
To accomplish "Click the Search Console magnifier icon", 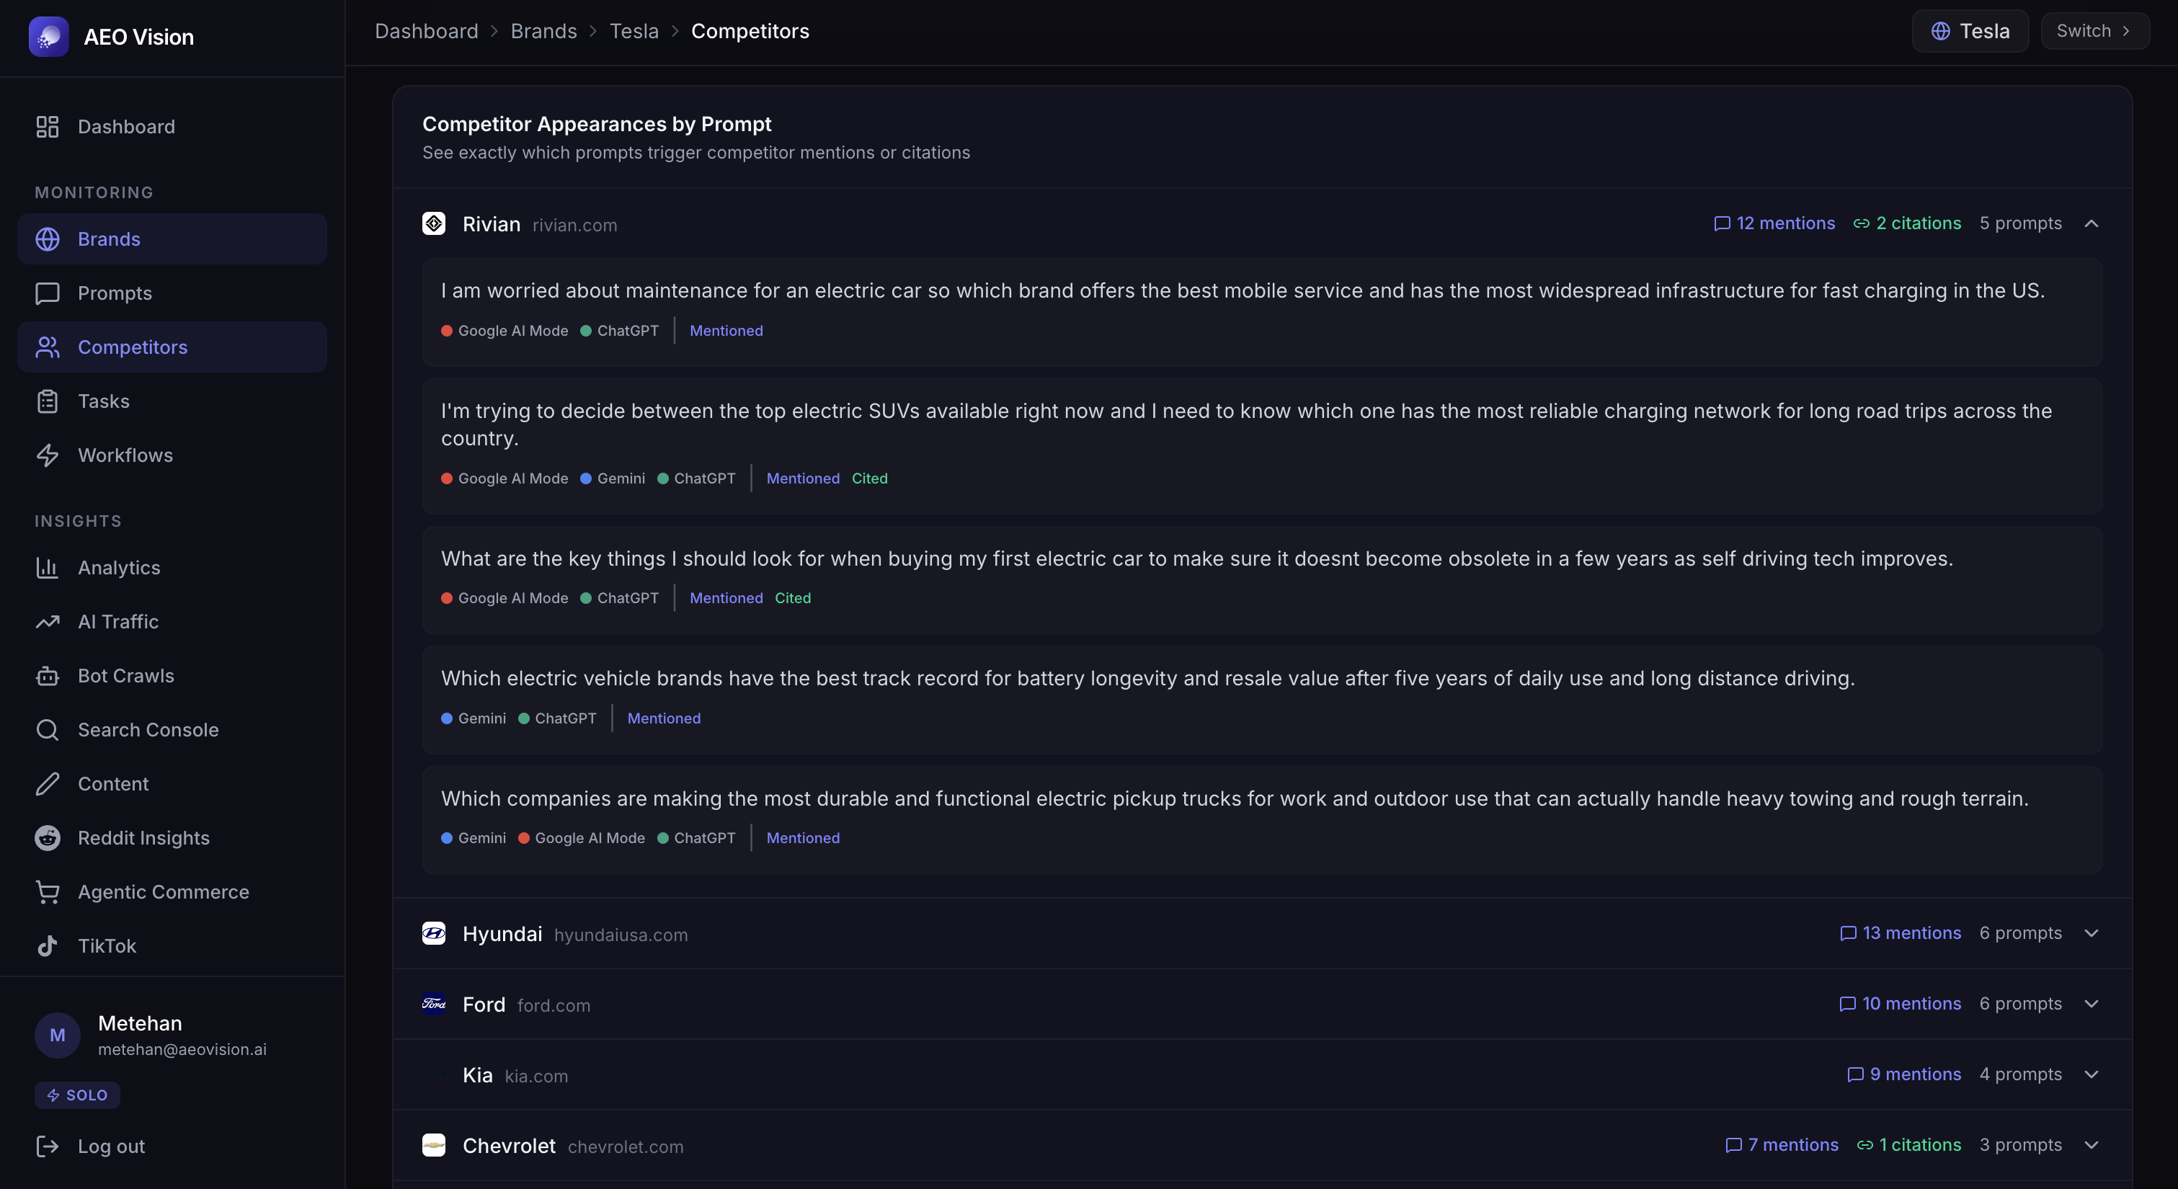I will pos(48,730).
